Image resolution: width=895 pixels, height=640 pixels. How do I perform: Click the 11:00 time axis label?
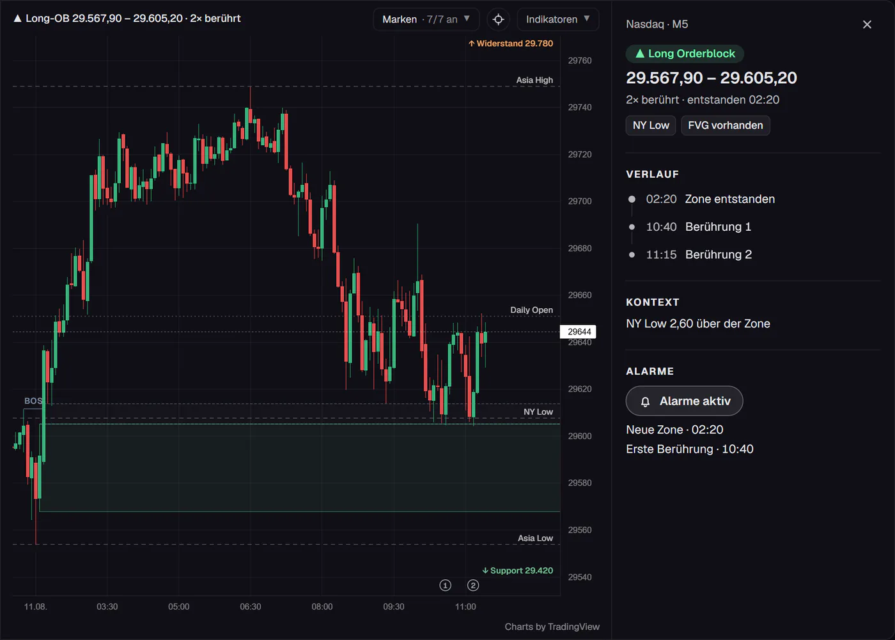click(x=465, y=607)
